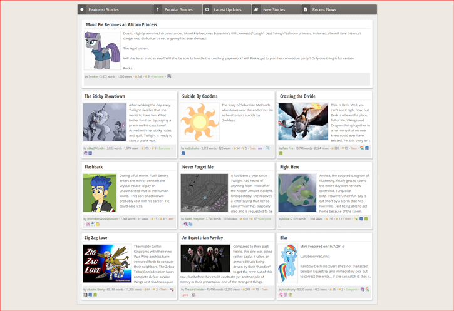Viewport: 454px width, 311px height.
Task: Click the blue tag icon in Zig Zag Love footer
Action: [x=90, y=295]
